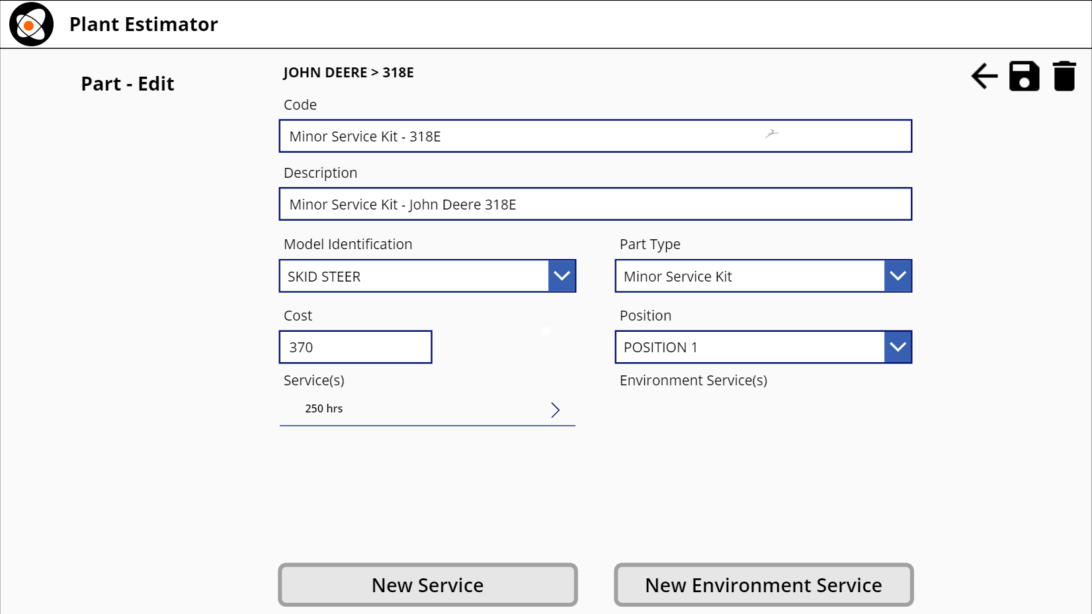The image size is (1092, 614).
Task: Click the Description label
Action: (320, 173)
